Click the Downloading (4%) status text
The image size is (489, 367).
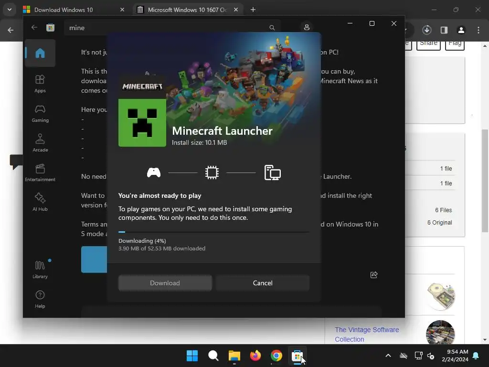142,241
